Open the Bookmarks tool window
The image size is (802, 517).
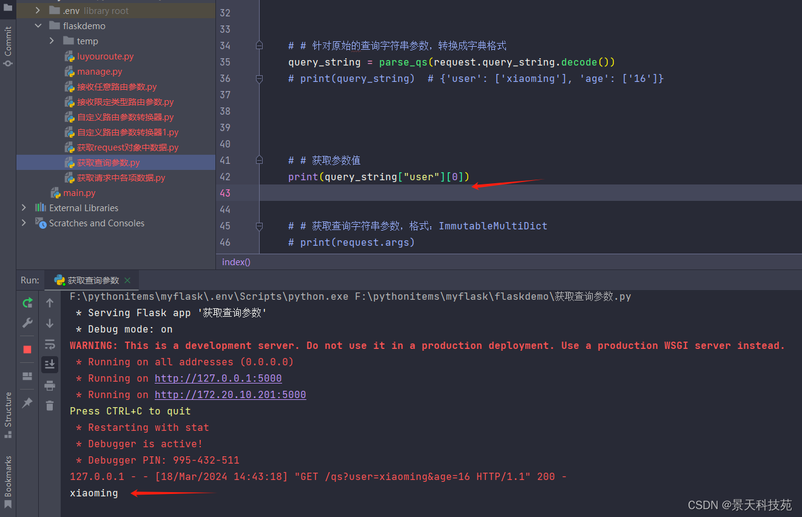[x=8, y=482]
